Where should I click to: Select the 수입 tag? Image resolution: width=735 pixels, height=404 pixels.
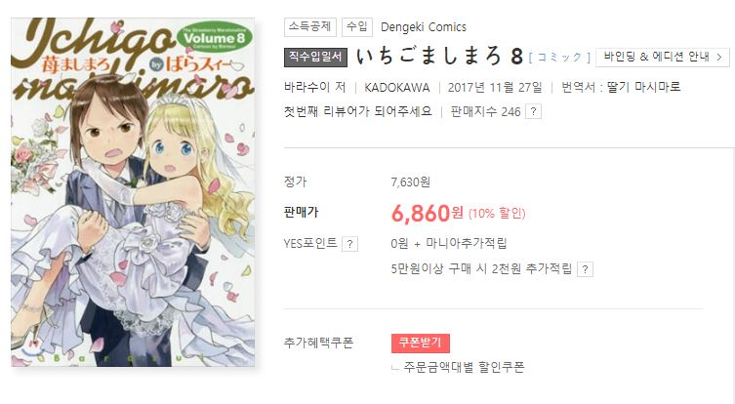[356, 27]
